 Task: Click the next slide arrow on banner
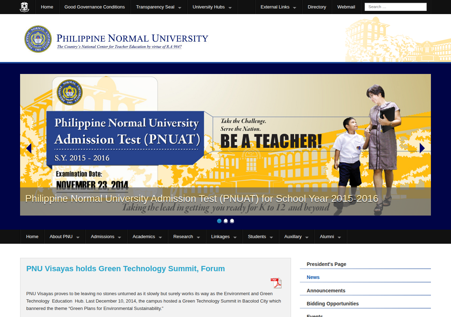[422, 148]
